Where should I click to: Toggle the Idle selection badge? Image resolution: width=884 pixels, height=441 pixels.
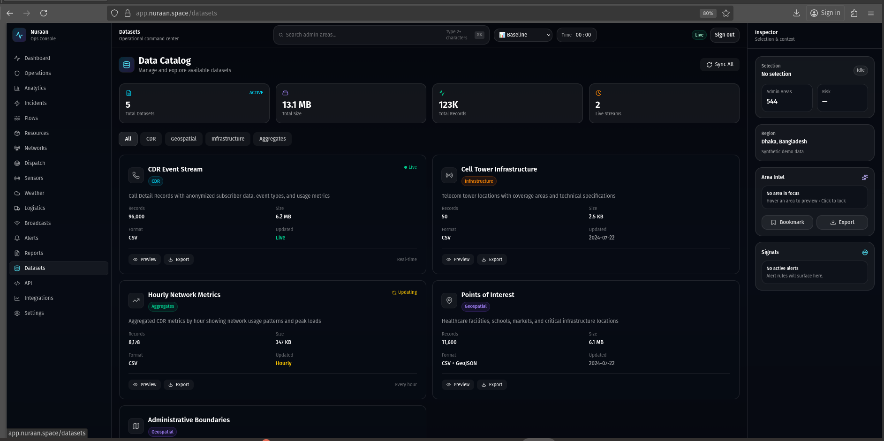click(860, 70)
